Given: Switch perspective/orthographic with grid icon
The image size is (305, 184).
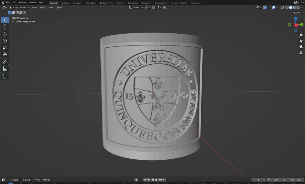Looking at the screenshot, I should 301,53.
